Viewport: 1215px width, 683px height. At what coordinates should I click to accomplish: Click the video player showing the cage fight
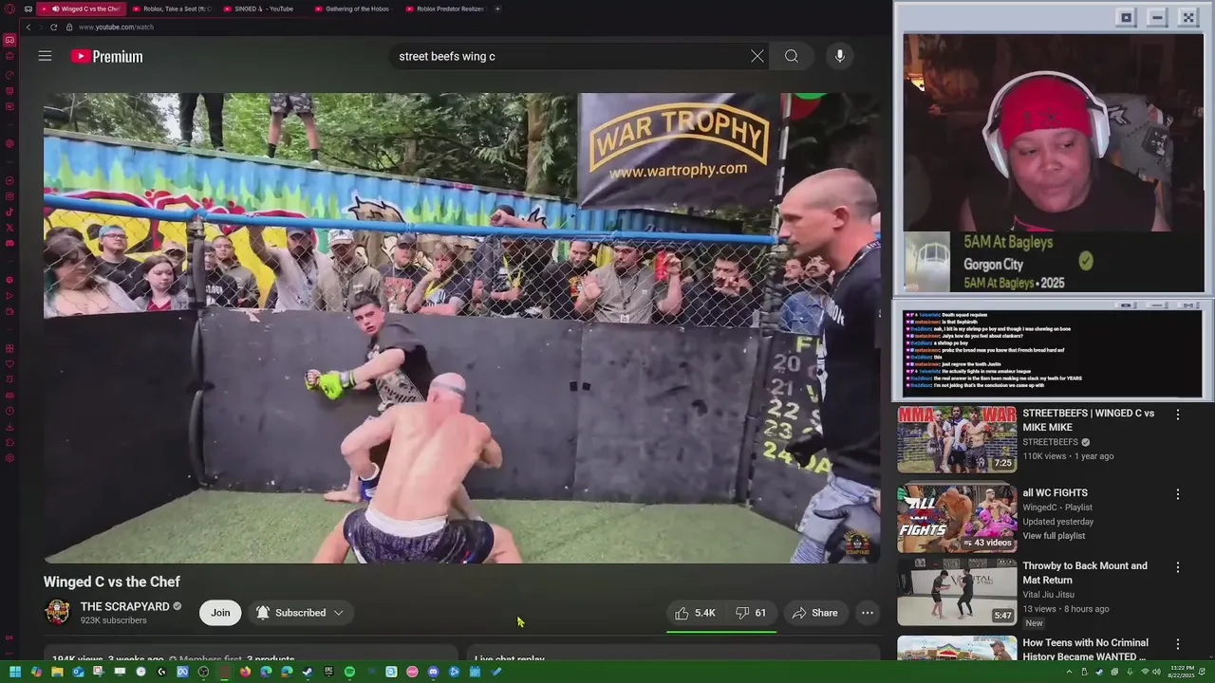(x=461, y=328)
